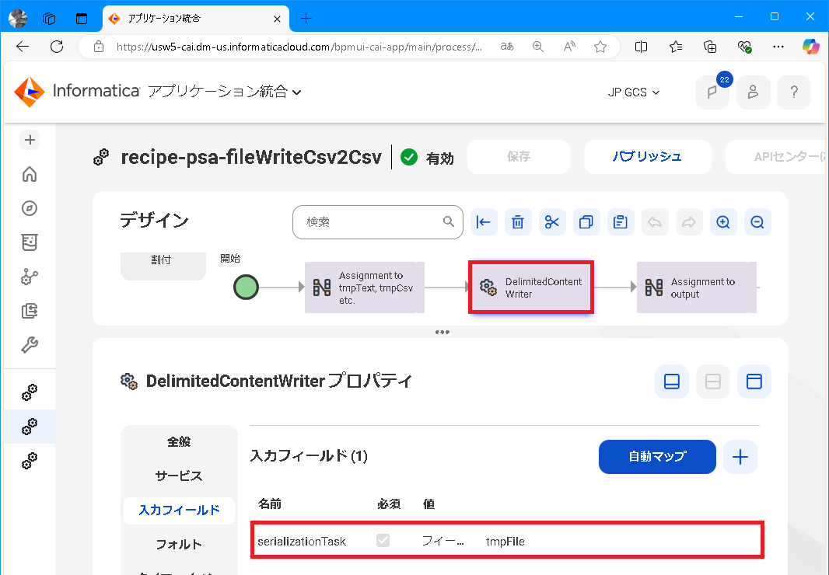Dock properties panel to bottom layout icon
Viewport: 829px width, 575px height.
(671, 381)
